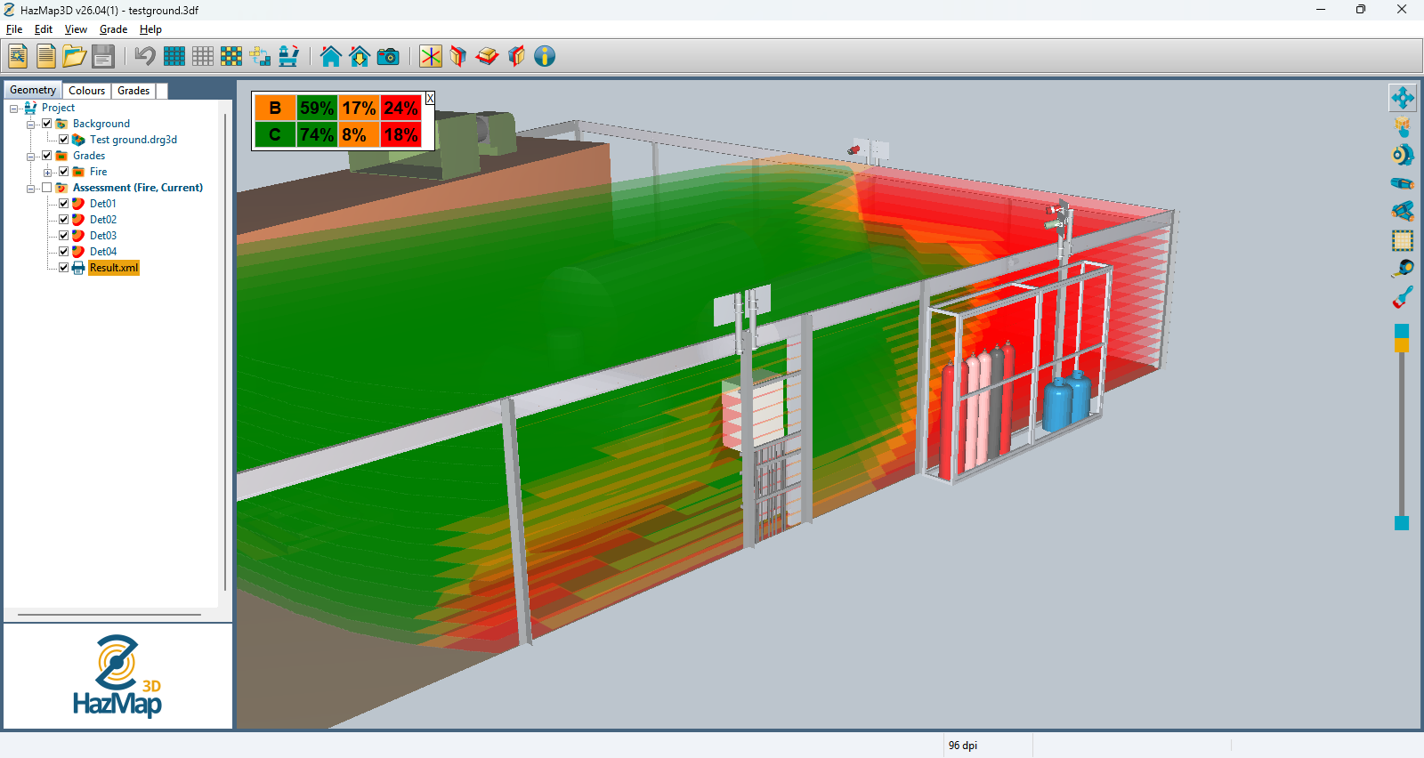1424x758 pixels.
Task: Uncheck the Result.xml checkbox
Action: pos(64,268)
